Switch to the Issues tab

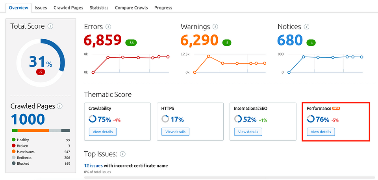point(41,8)
